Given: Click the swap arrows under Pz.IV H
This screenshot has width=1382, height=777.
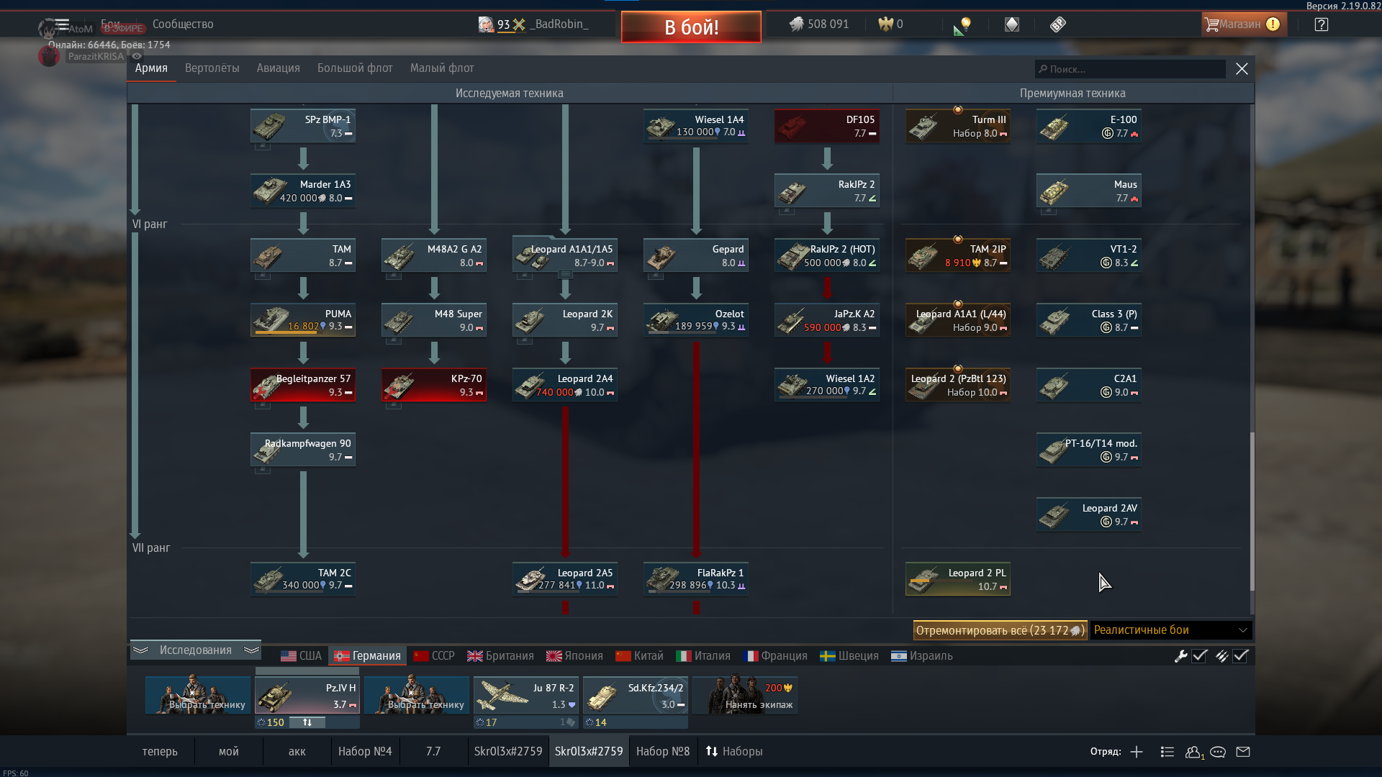Looking at the screenshot, I should click(x=307, y=722).
